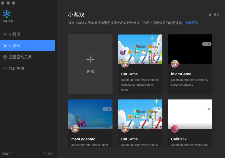Image resolution: width=225 pixels, height=158 pixels.
Task: Select the CatGame project with bytedance-mini-game path
Action: pyautogui.click(x=140, y=64)
